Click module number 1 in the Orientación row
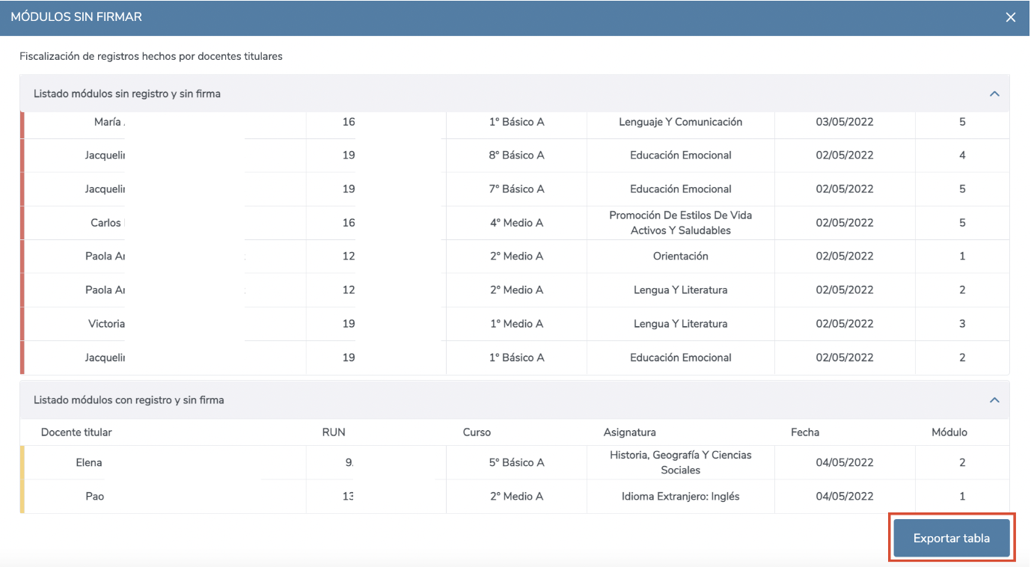The image size is (1031, 570). tap(962, 256)
